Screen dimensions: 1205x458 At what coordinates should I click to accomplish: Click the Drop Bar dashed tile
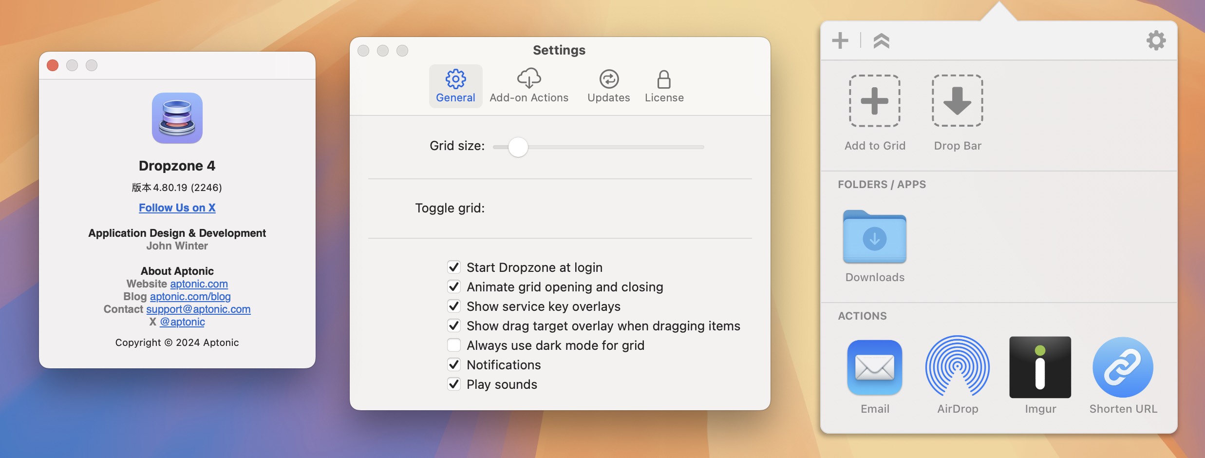pyautogui.click(x=958, y=101)
